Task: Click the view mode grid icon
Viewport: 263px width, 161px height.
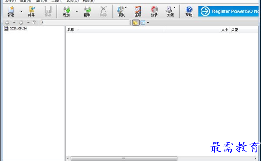Action: (x=143, y=23)
